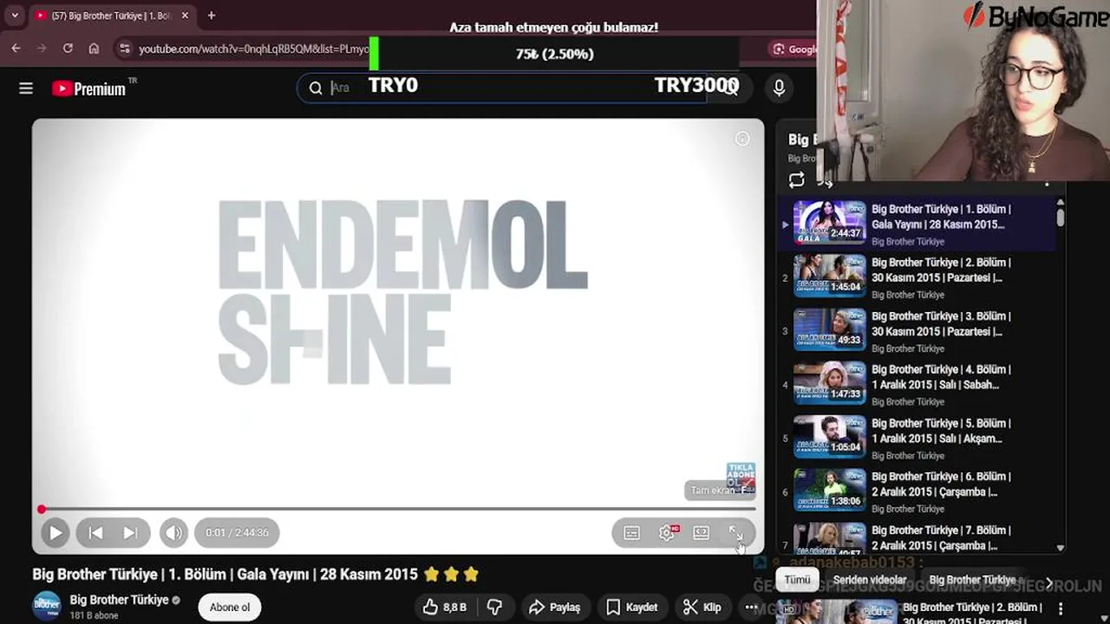Select the Big Brother Türkiye chip
1110x624 pixels.
972,581
